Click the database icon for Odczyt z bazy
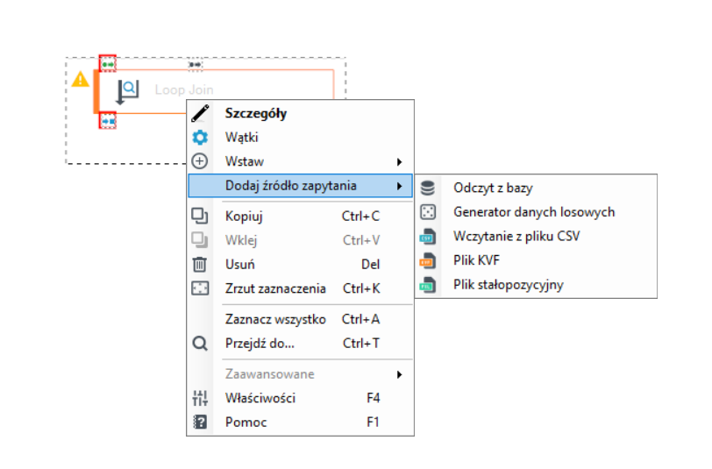Image resolution: width=712 pixels, height=469 pixels. pyautogui.click(x=428, y=188)
